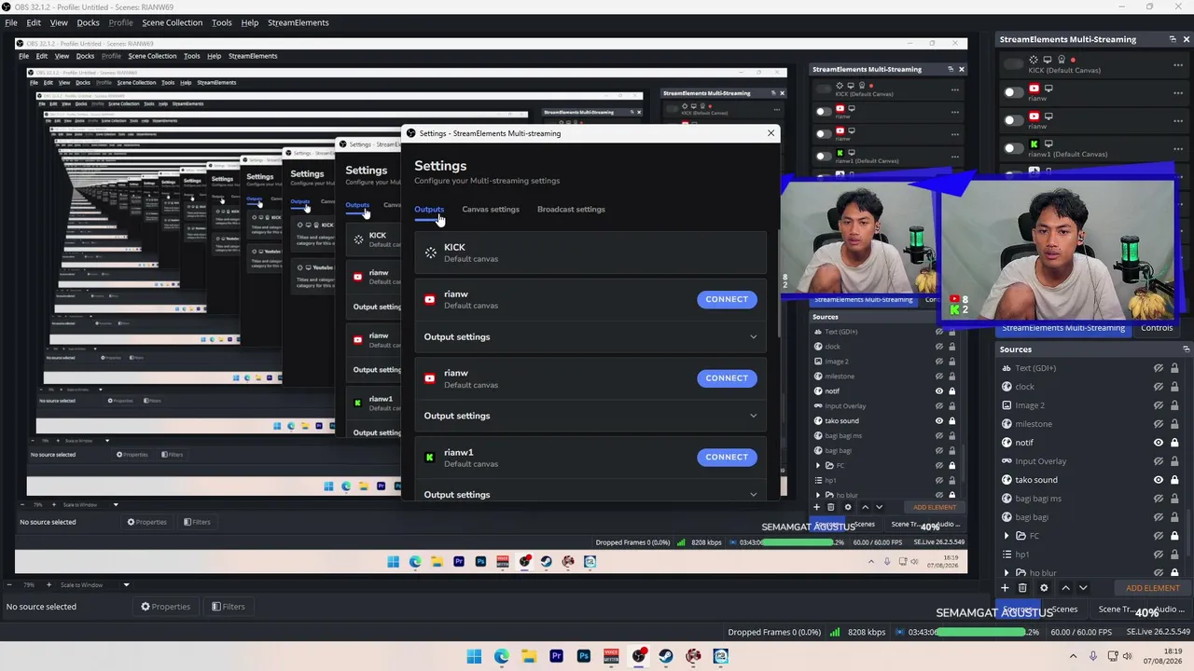1194x671 pixels.
Task: Show the bagi bagi ms source via its eye icon
Action: point(1159,499)
